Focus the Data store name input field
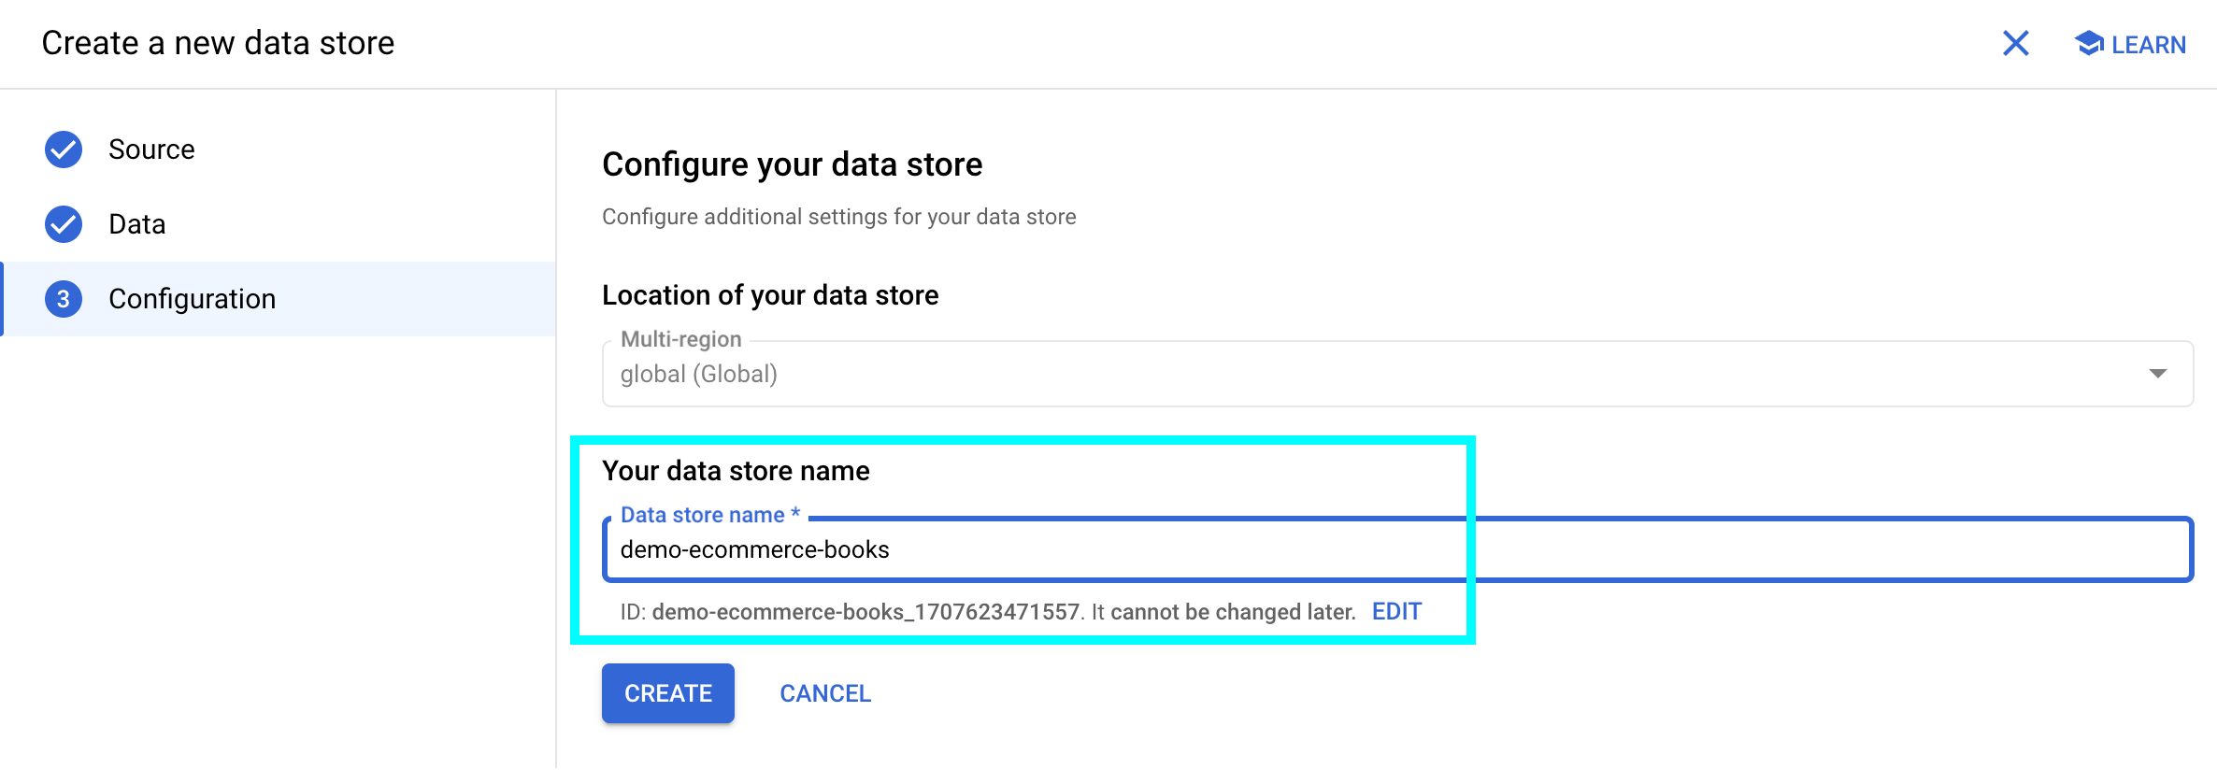 [1309, 550]
